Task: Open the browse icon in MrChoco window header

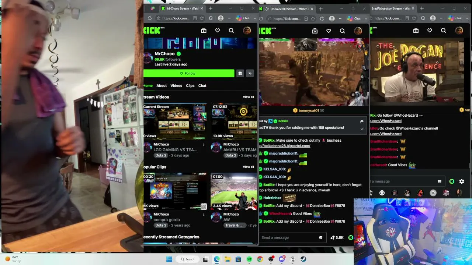Action: 204,31
